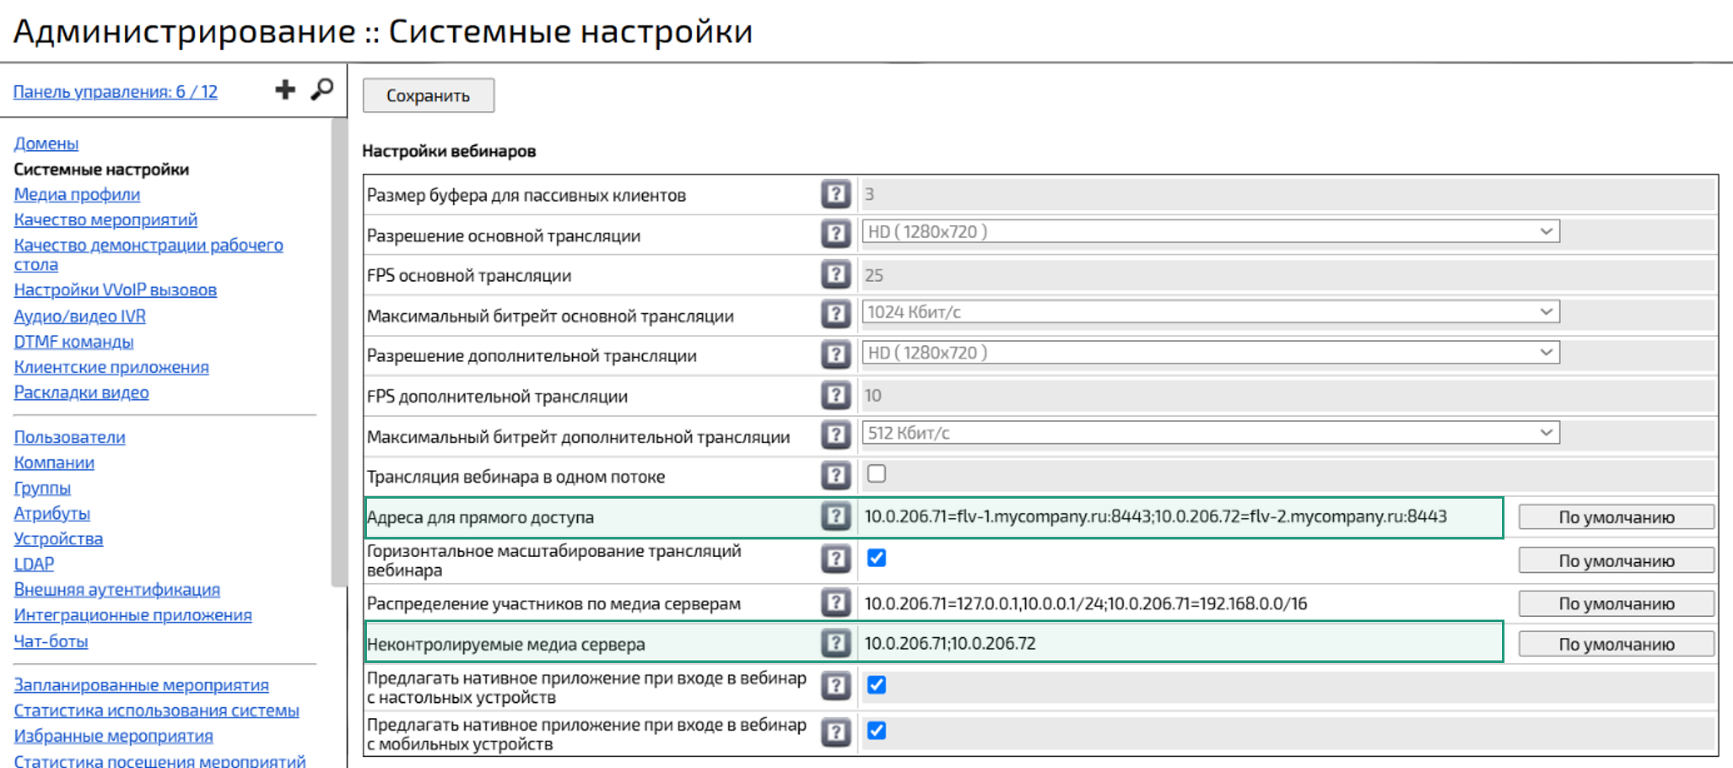Click the sidebar vertical scrollbar
Image resolution: width=1733 pixels, height=768 pixels.
[x=339, y=350]
